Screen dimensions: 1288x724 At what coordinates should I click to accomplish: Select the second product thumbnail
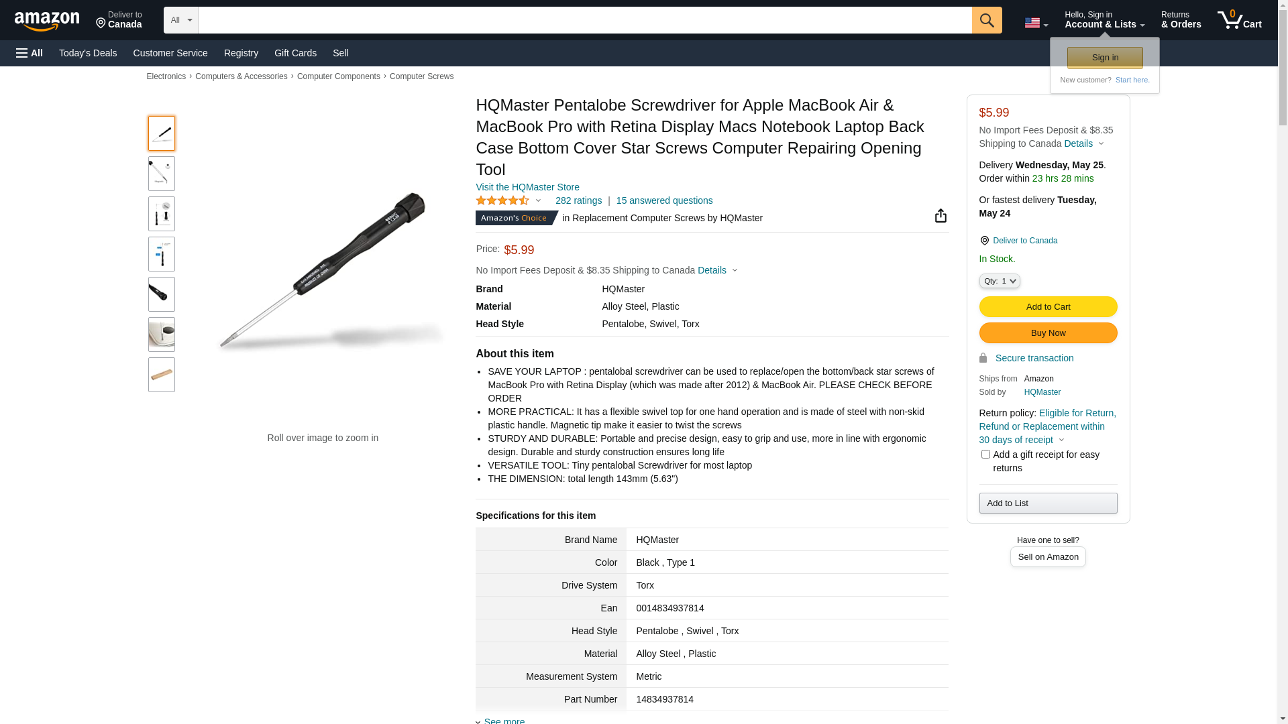pyautogui.click(x=162, y=174)
